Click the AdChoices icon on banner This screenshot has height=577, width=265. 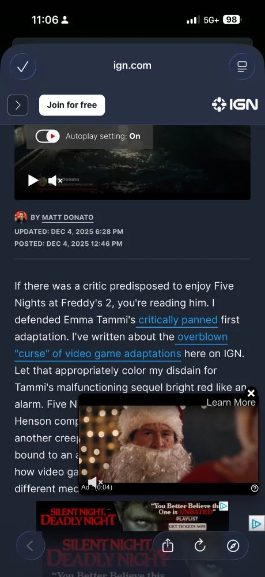coord(224,506)
